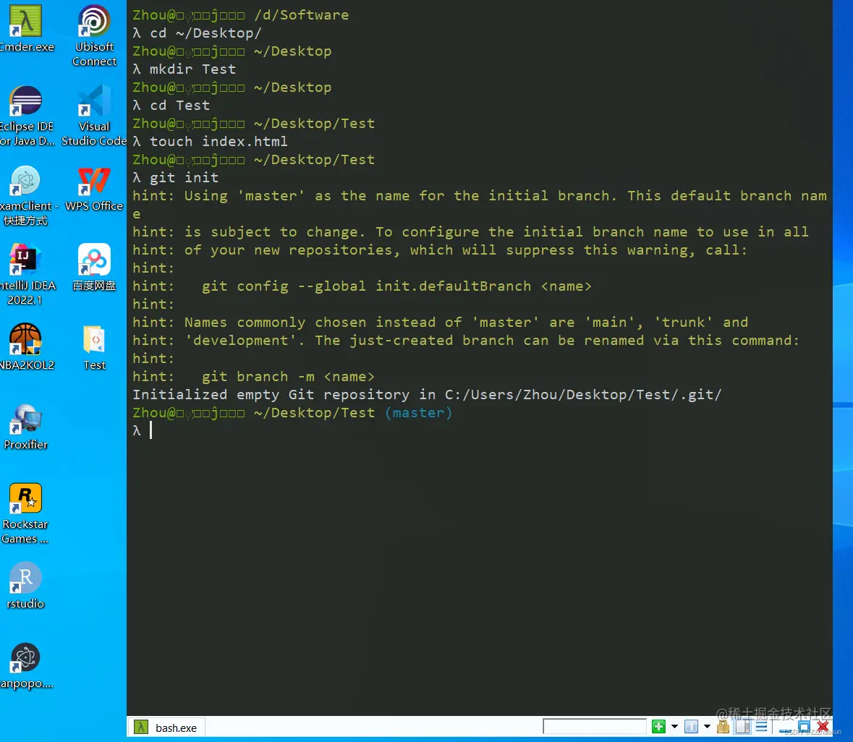Launch WPS Office desktop icon

tap(94, 189)
